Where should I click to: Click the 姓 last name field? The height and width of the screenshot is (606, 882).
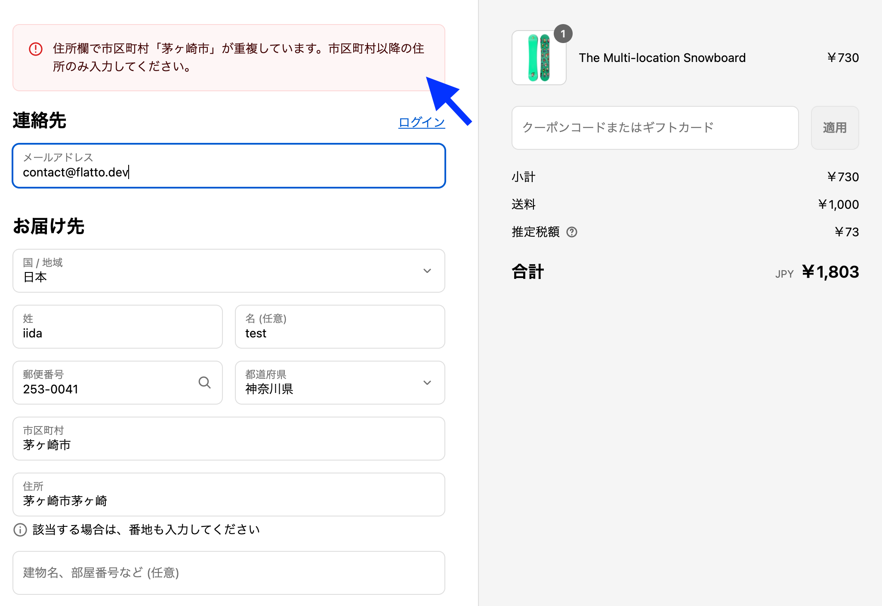(117, 327)
